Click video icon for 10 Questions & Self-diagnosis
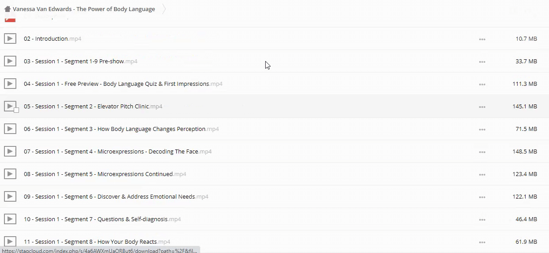The height and width of the screenshot is (253, 549). (x=10, y=219)
